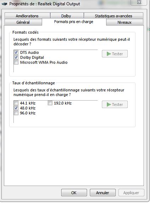Go to the Niveaux tab
This screenshot has width=150, height=203.
(125, 22)
